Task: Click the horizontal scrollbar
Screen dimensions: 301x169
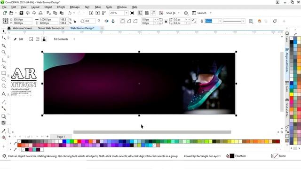Action: point(152,132)
